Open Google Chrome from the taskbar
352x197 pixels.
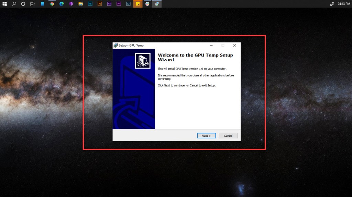pyautogui.click(x=52, y=4)
